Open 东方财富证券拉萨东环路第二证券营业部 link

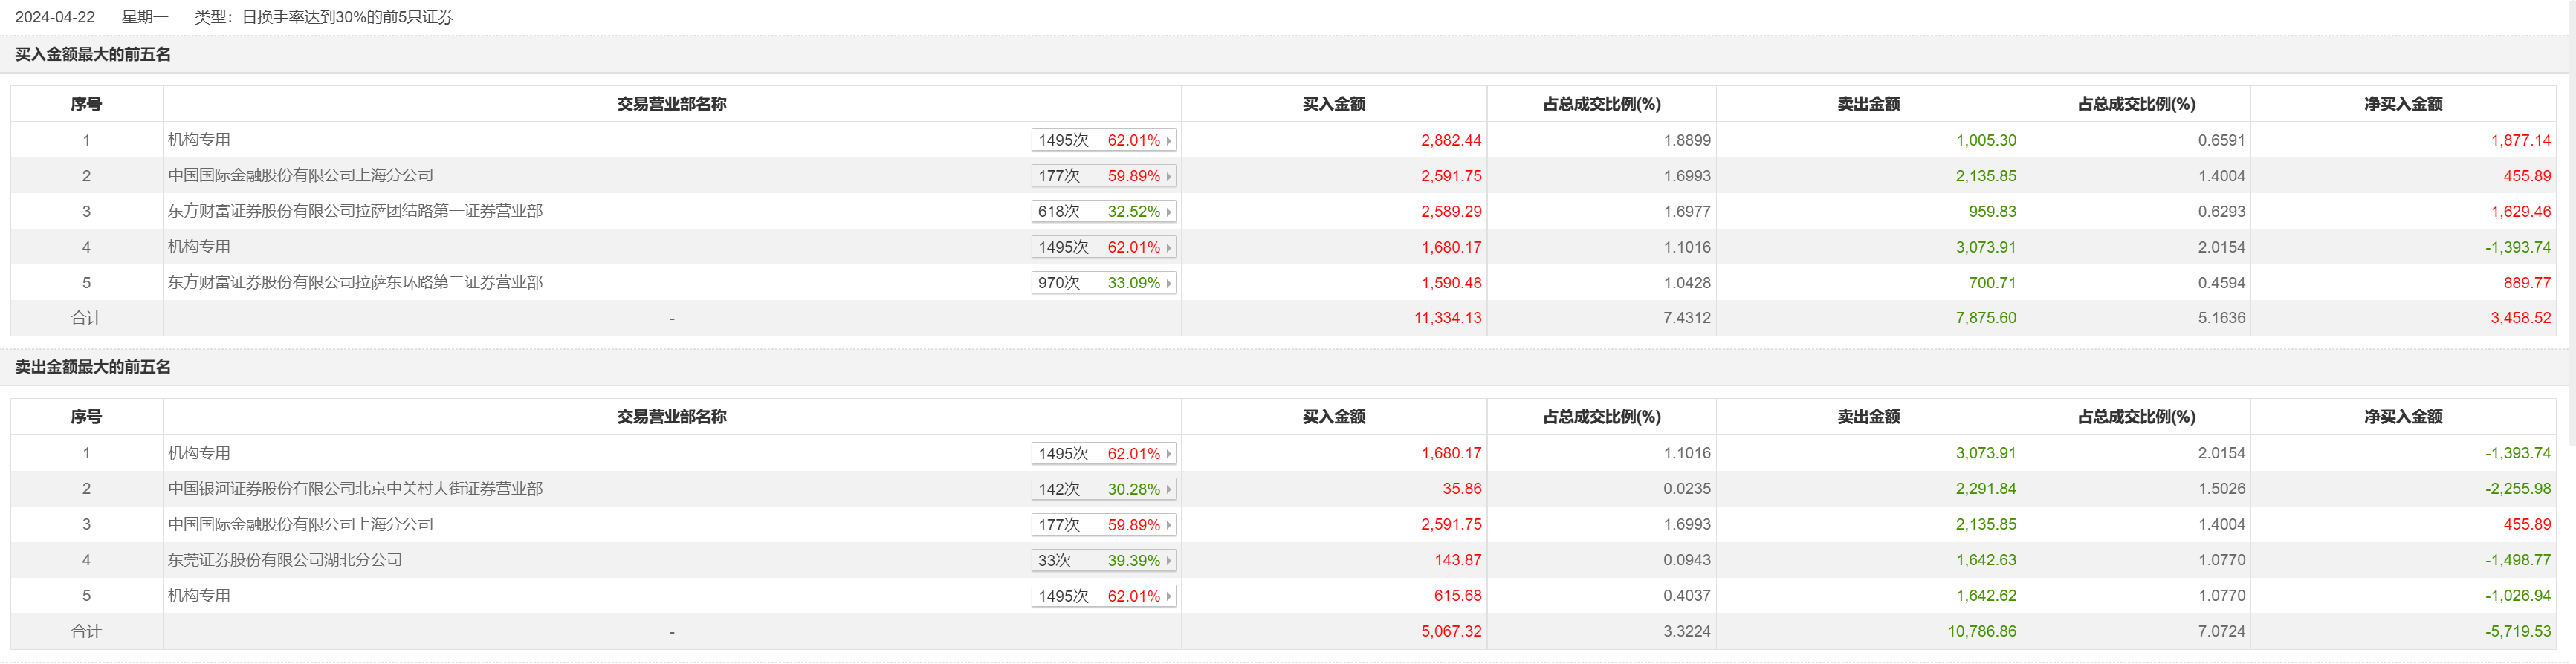[355, 282]
